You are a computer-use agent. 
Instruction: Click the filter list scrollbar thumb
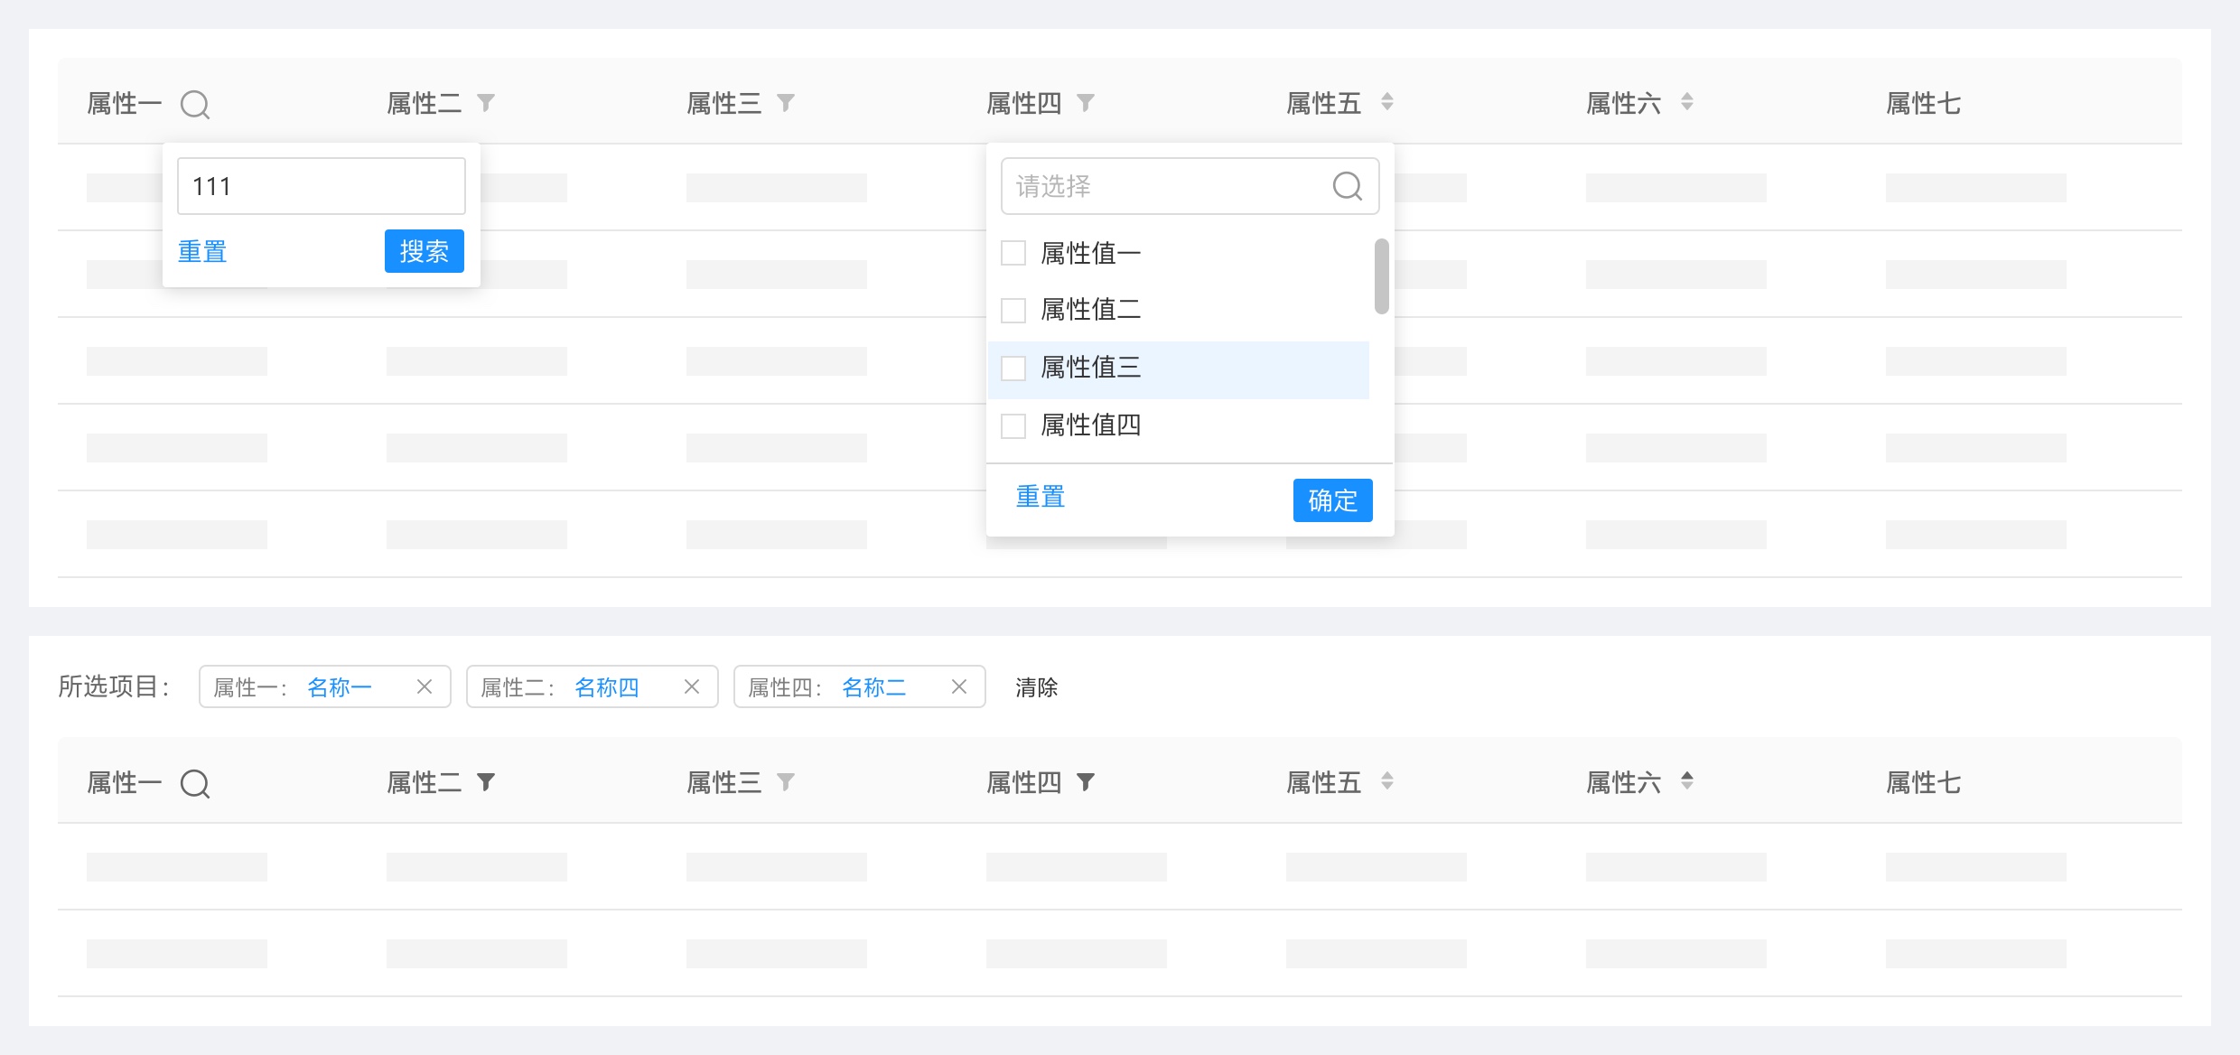point(1381,276)
